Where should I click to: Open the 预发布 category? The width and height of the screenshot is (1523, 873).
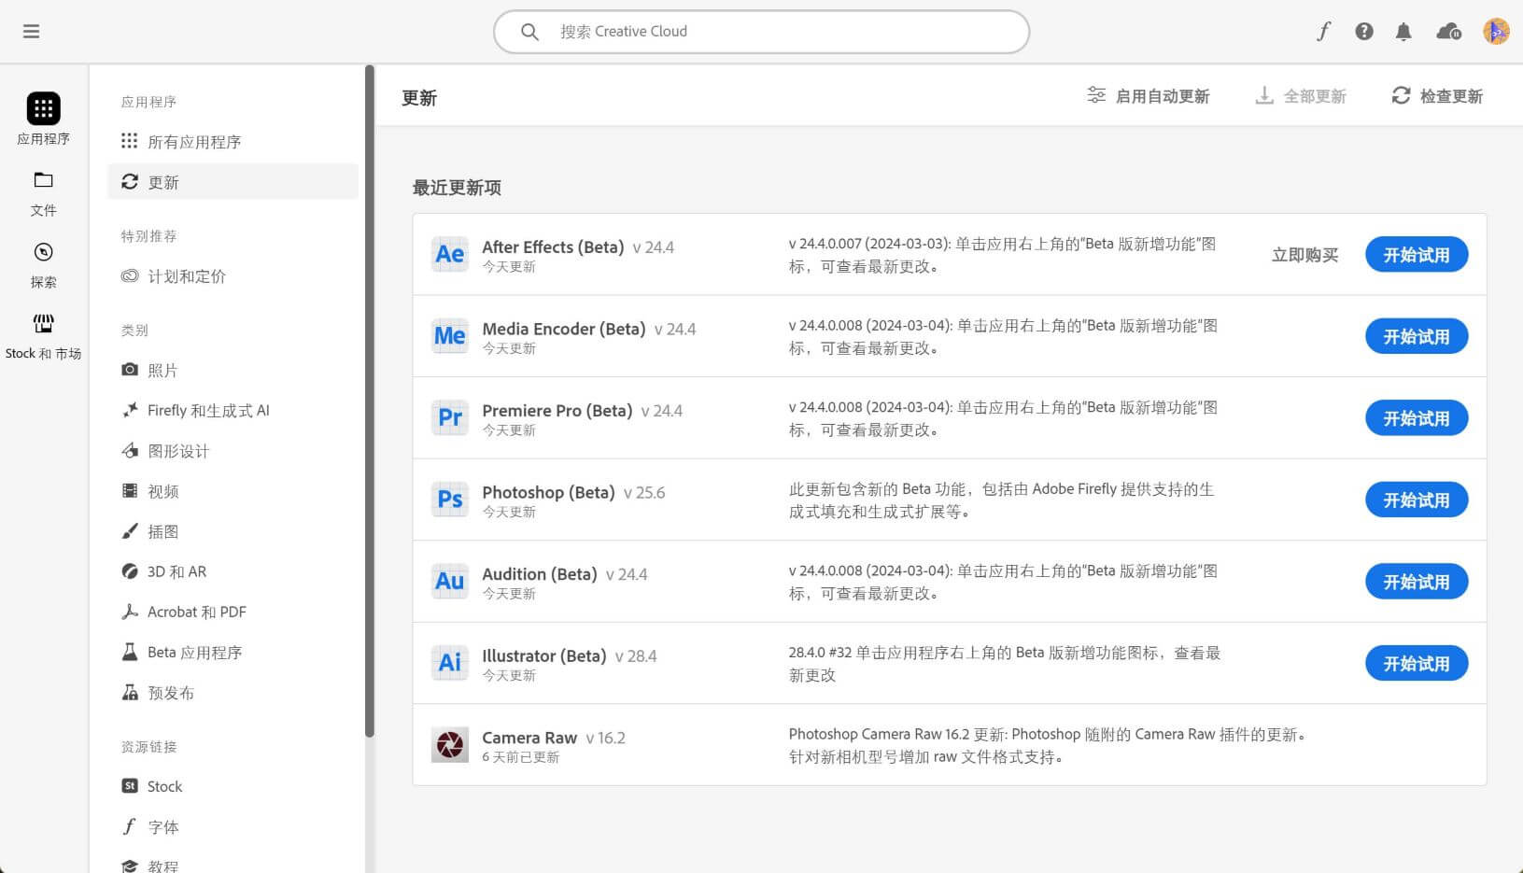233,693
